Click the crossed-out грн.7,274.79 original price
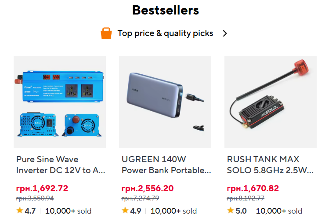Image resolution: width=325 pixels, height=222 pixels. click(x=141, y=198)
